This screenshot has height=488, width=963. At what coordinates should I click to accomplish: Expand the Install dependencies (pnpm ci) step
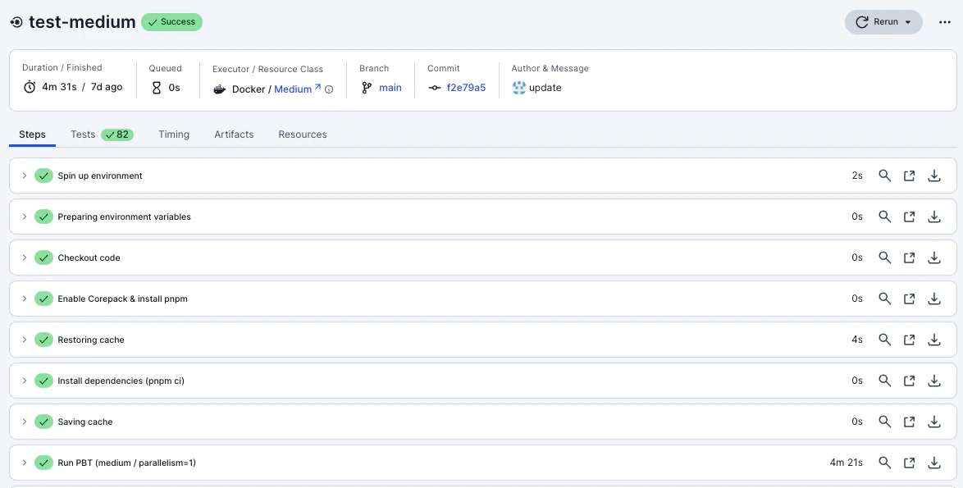(x=25, y=381)
